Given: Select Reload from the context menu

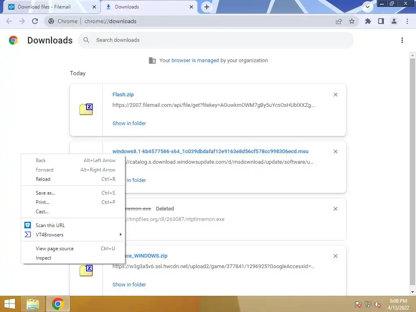Looking at the screenshot, I should click(73, 179).
